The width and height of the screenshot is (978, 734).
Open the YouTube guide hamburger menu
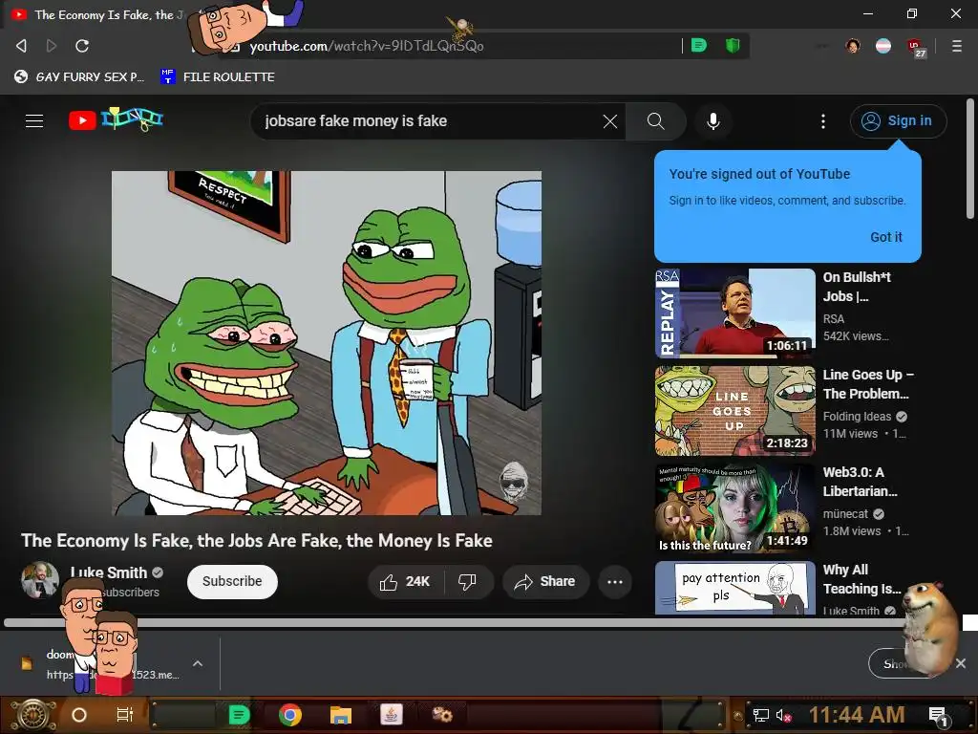[34, 120]
